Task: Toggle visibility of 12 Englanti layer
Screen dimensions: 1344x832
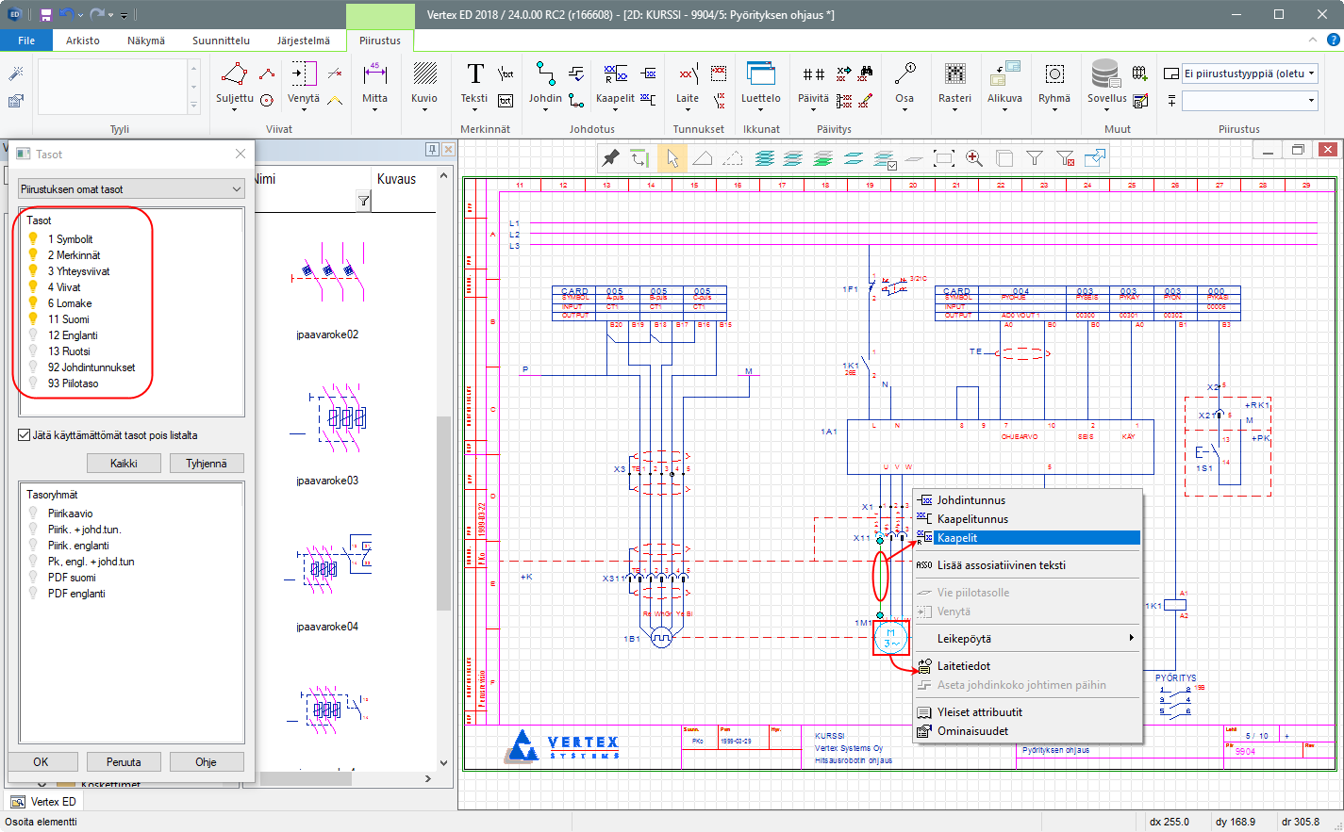Action: click(x=33, y=335)
